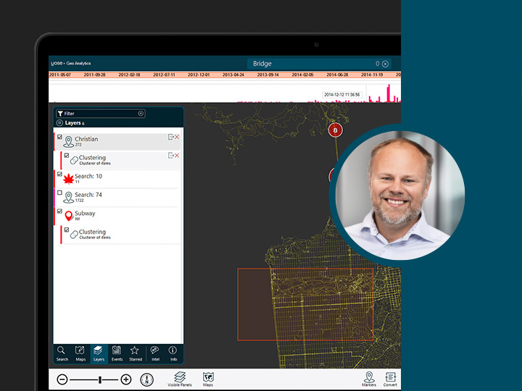This screenshot has height=391, width=522.
Task: Enable the Search: 74 layer checkbox
Action: coord(59,193)
